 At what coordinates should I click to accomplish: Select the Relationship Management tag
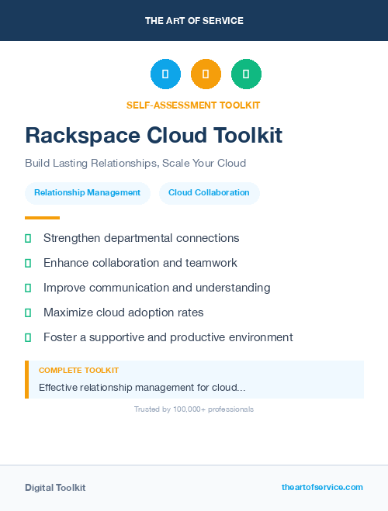coord(88,193)
